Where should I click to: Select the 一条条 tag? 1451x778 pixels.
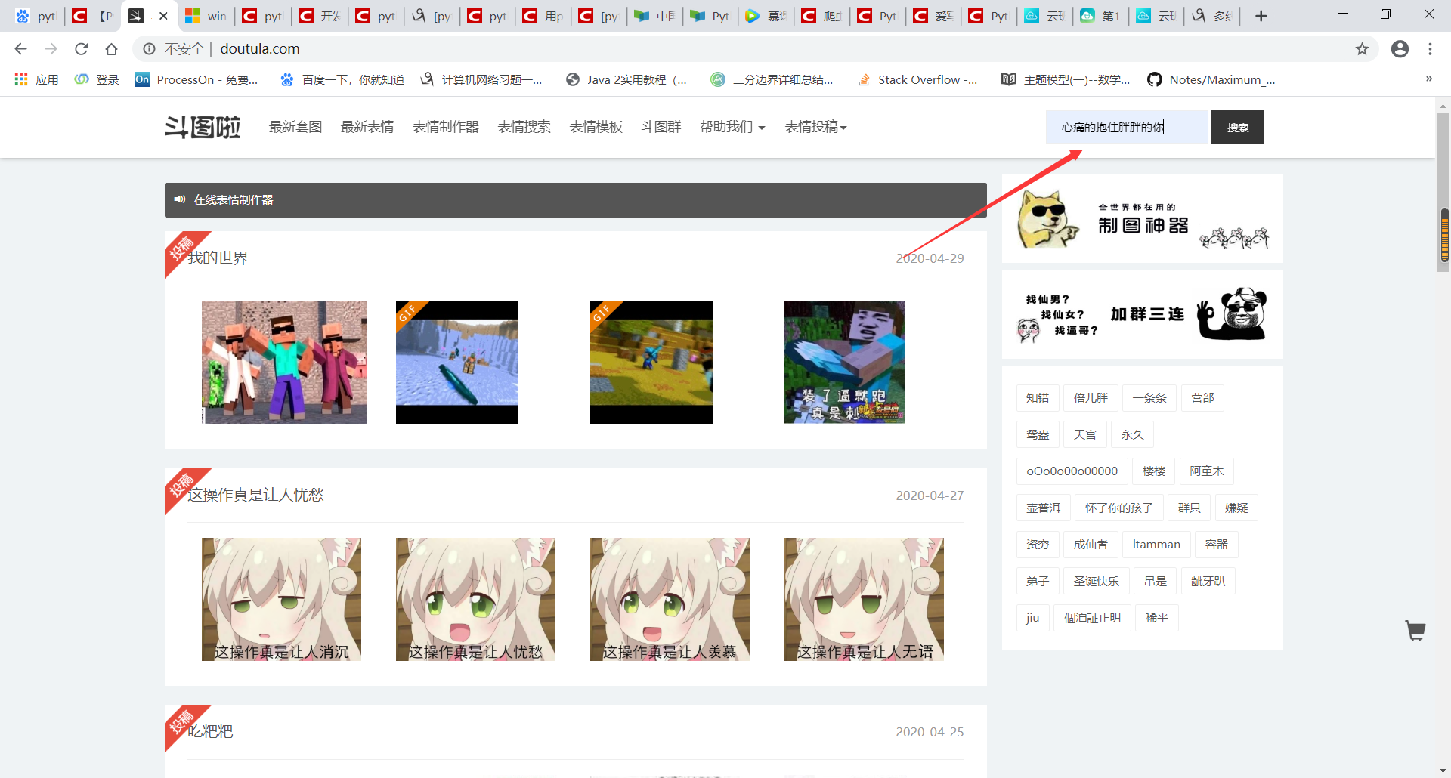coord(1149,398)
